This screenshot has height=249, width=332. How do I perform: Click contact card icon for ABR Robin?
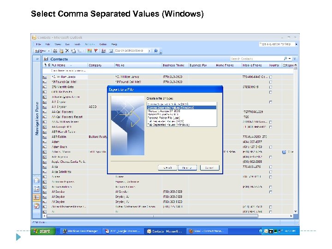pos(44,137)
